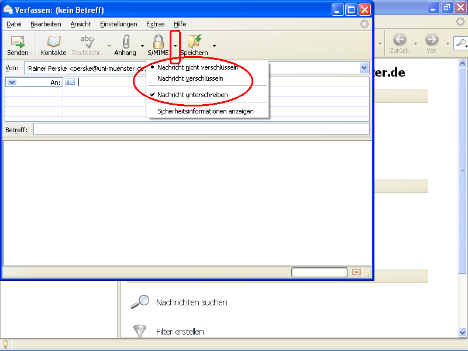Open the Einstellungen menu

coord(119,24)
